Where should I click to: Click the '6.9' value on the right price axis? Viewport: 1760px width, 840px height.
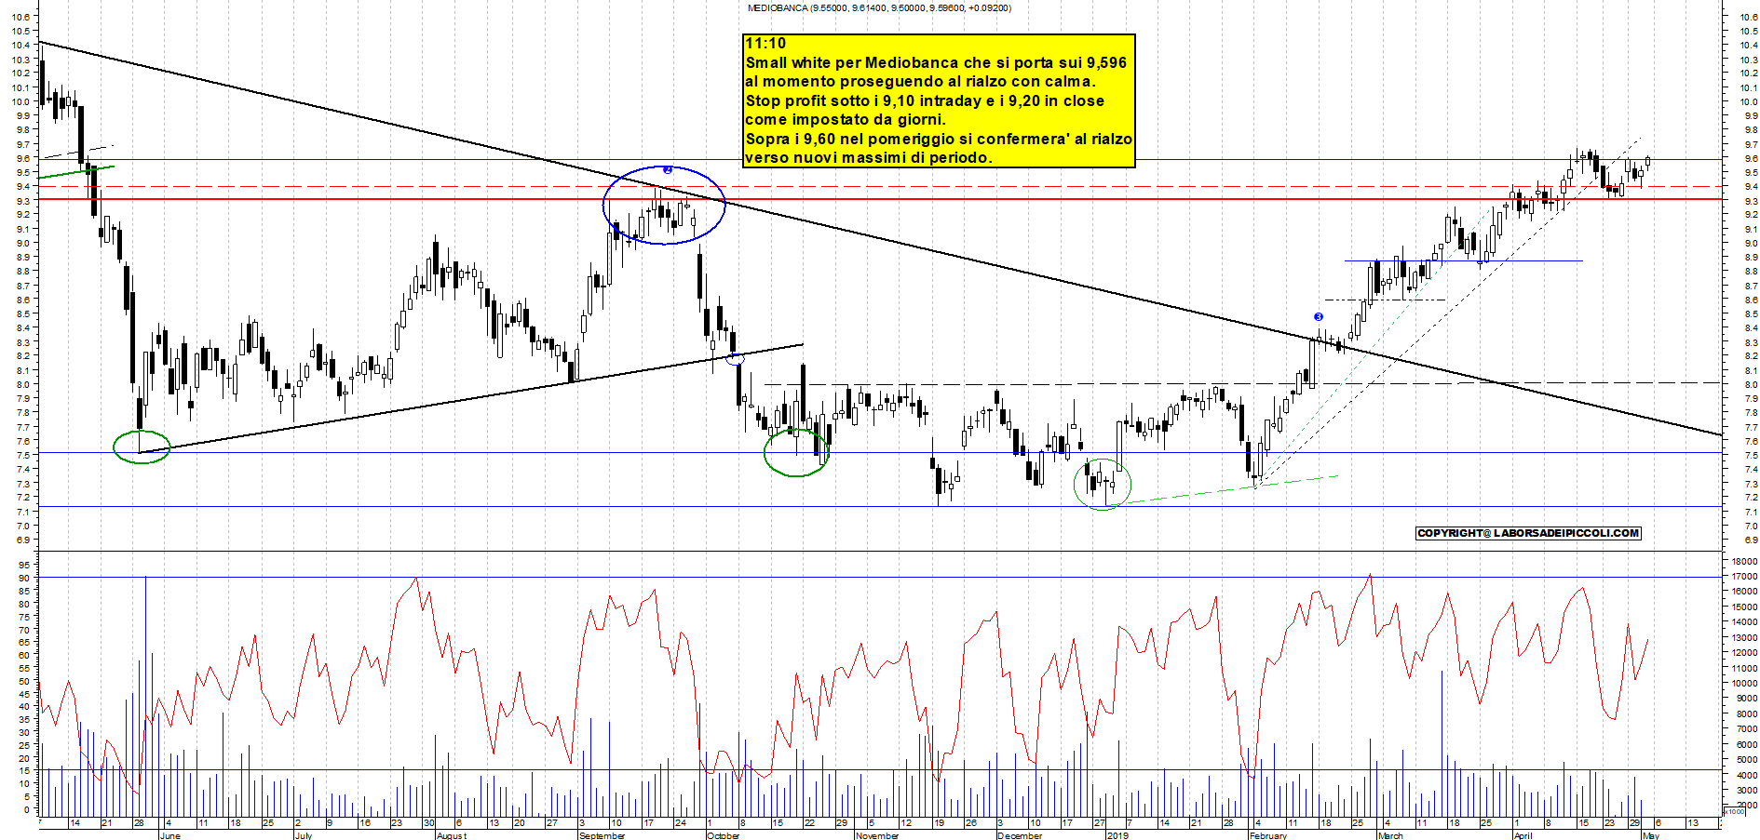[x=1751, y=540]
